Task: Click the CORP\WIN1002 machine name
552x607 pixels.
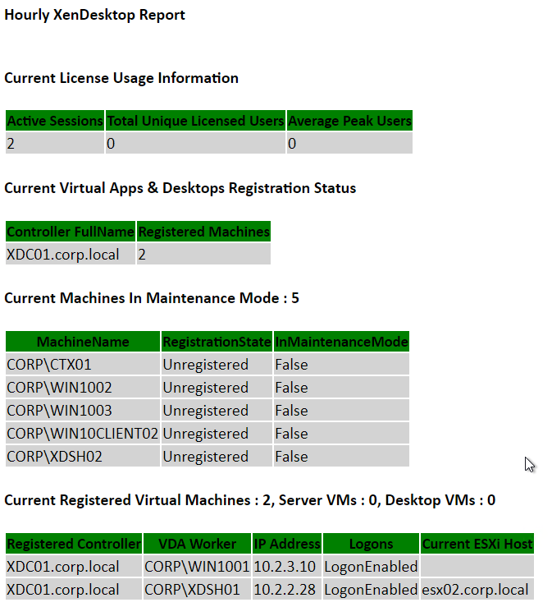Action: click(59, 387)
